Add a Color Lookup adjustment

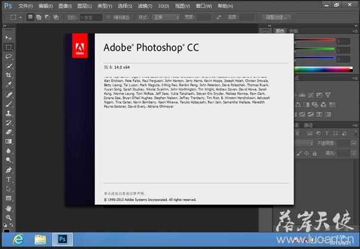[332, 105]
